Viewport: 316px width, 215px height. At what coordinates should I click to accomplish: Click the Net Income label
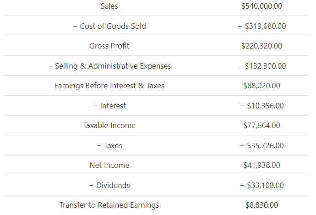point(109,165)
